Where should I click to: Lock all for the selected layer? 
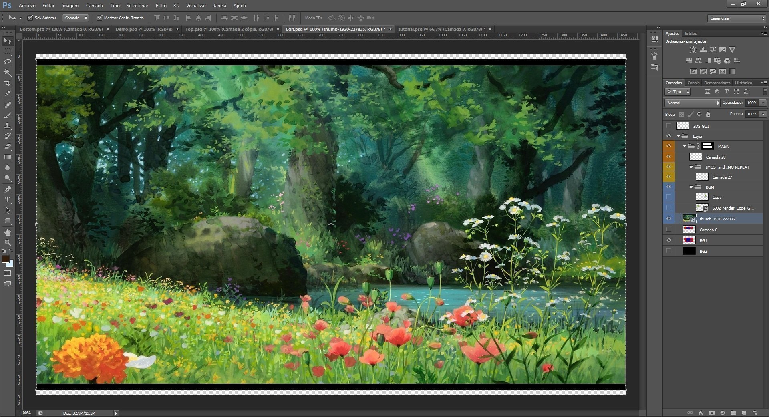coord(708,114)
